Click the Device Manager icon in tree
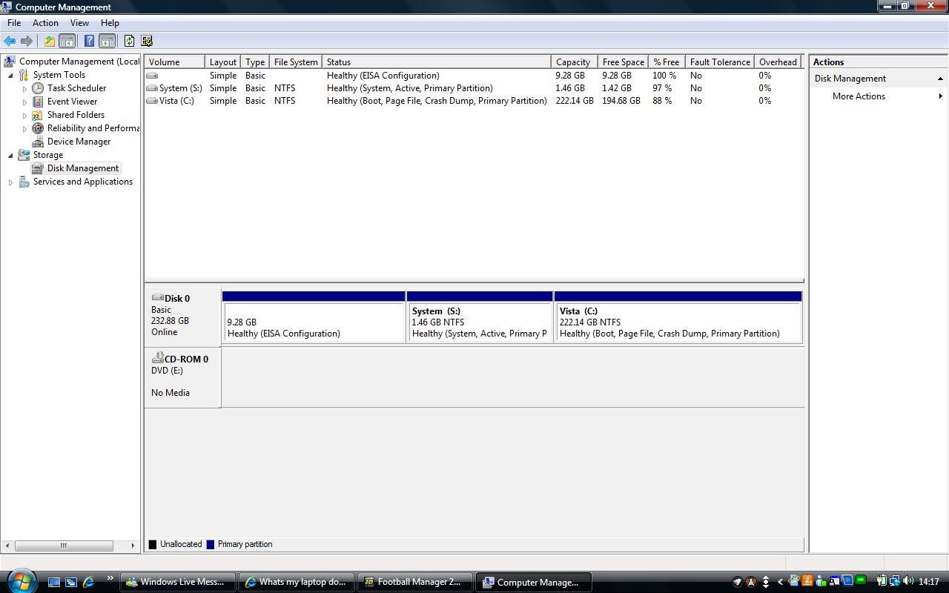 point(38,142)
